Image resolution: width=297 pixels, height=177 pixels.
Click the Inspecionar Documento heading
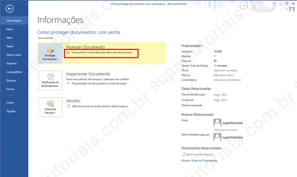88,74
